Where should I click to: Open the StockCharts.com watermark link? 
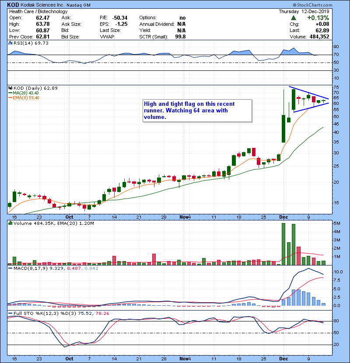click(x=312, y=5)
